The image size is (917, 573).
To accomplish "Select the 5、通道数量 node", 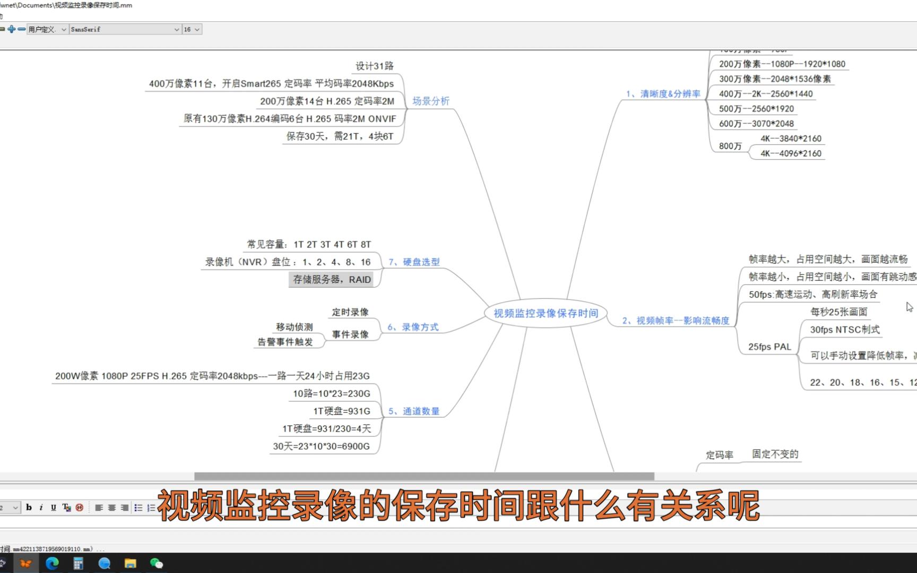I will [414, 411].
